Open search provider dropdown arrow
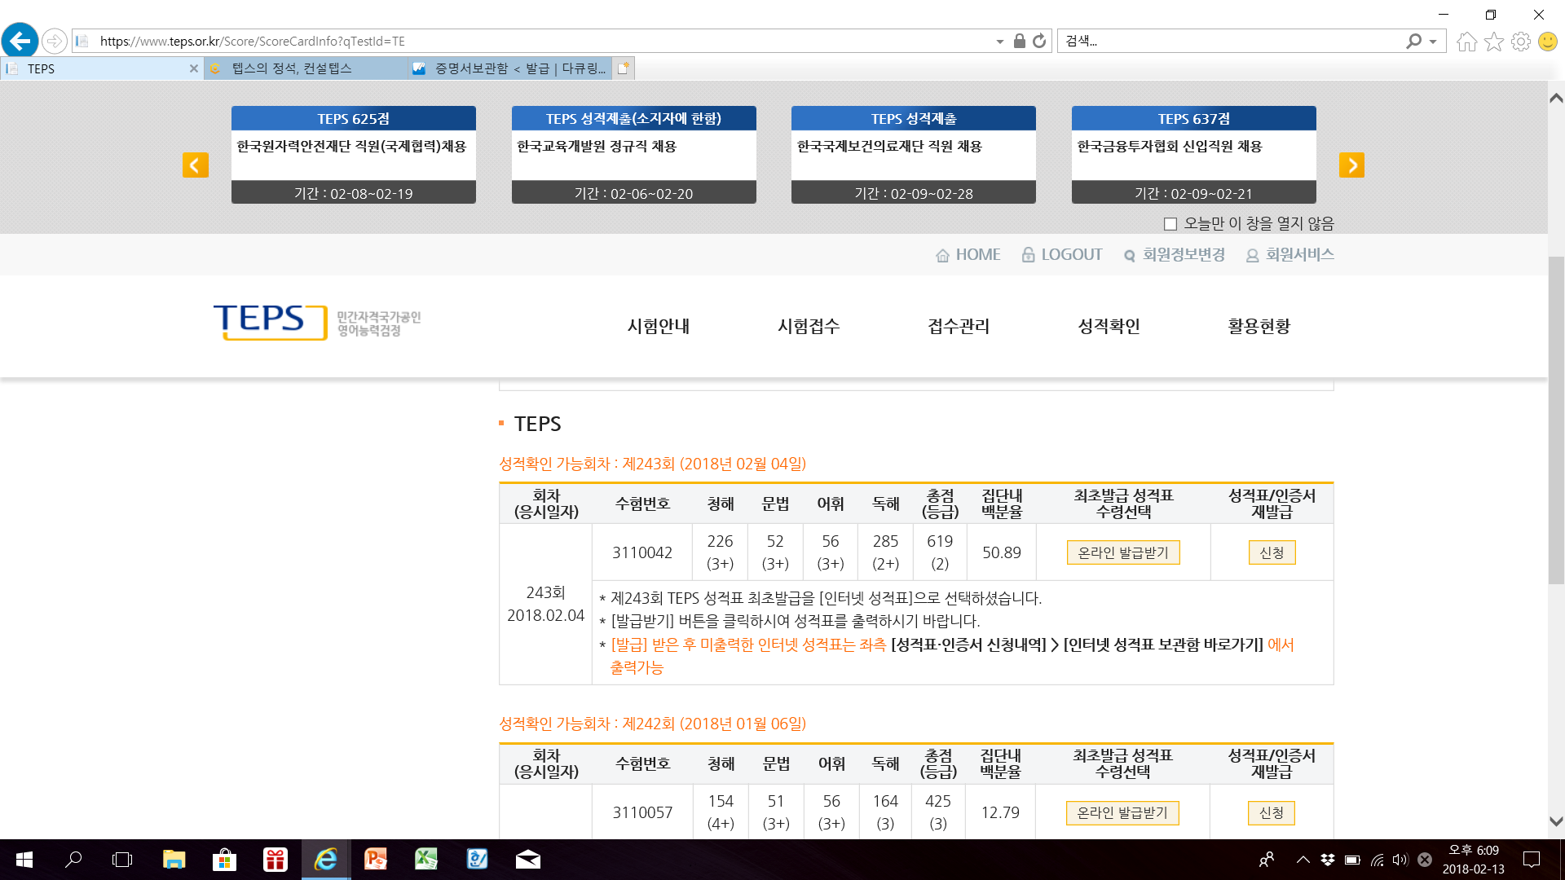The image size is (1565, 880). [1433, 41]
